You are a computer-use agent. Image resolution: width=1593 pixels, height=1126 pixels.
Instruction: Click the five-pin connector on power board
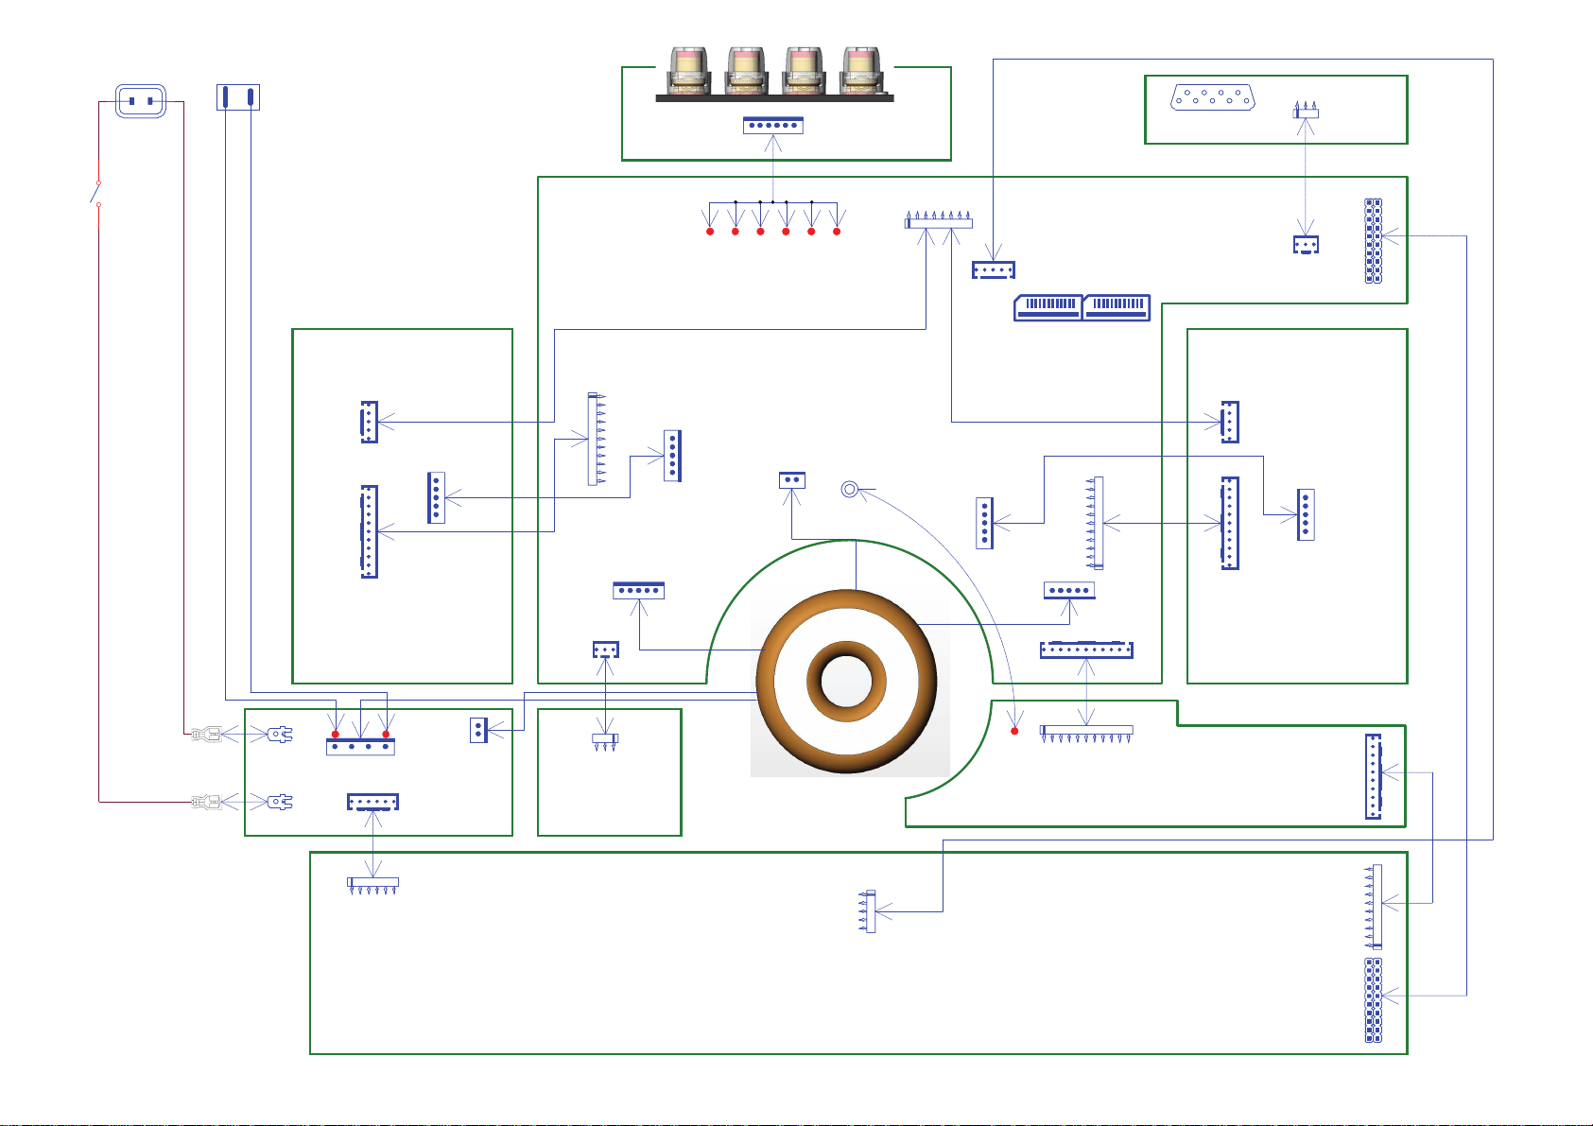[373, 802]
